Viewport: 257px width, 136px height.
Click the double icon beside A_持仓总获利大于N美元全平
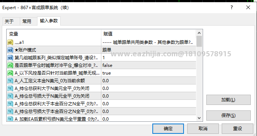coord(10,88)
